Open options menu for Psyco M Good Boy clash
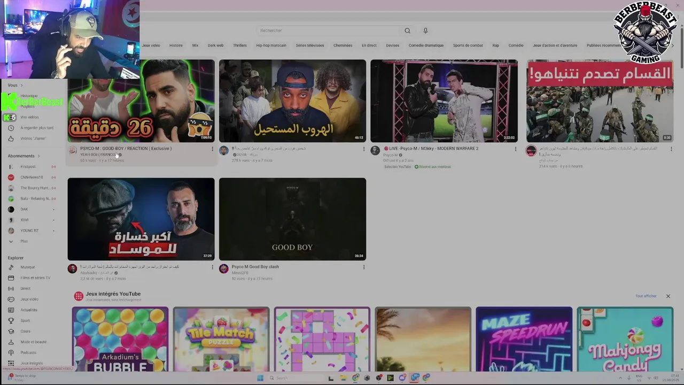Screen dimensions: 684x385 364,267
